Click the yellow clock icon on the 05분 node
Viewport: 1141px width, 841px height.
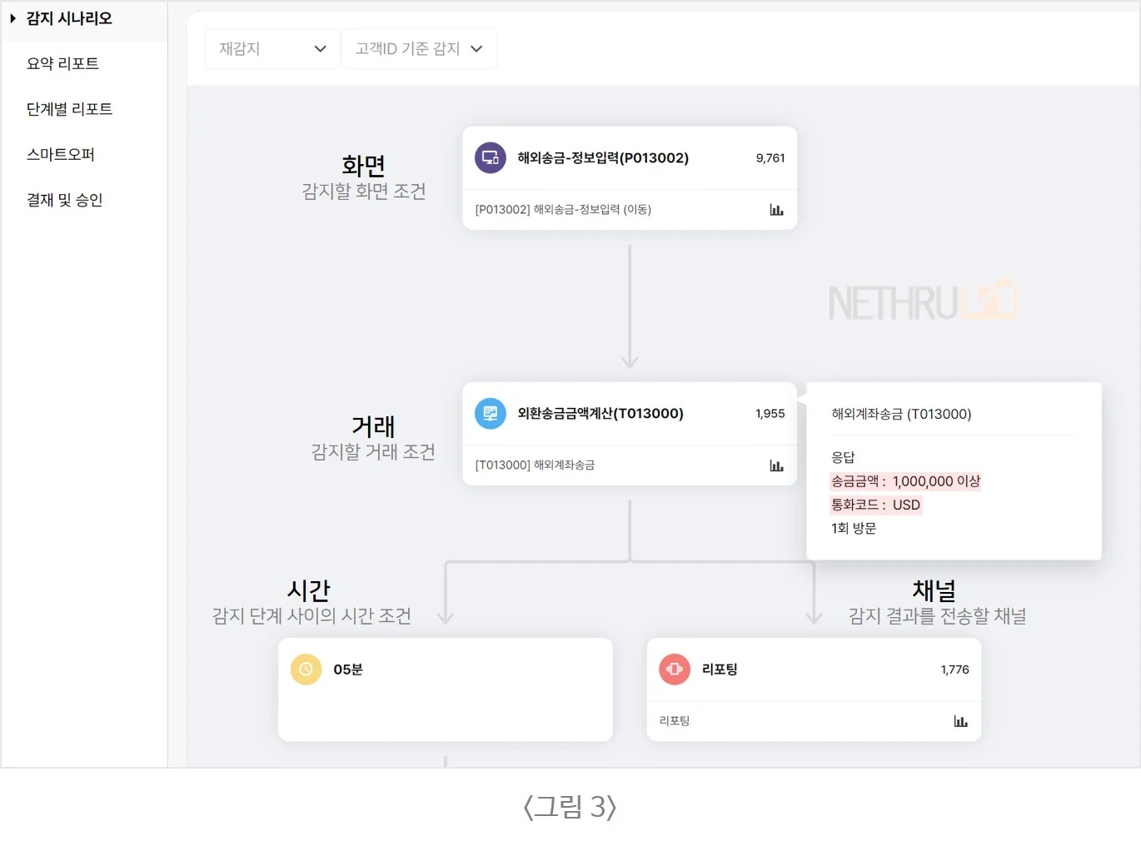tap(305, 669)
